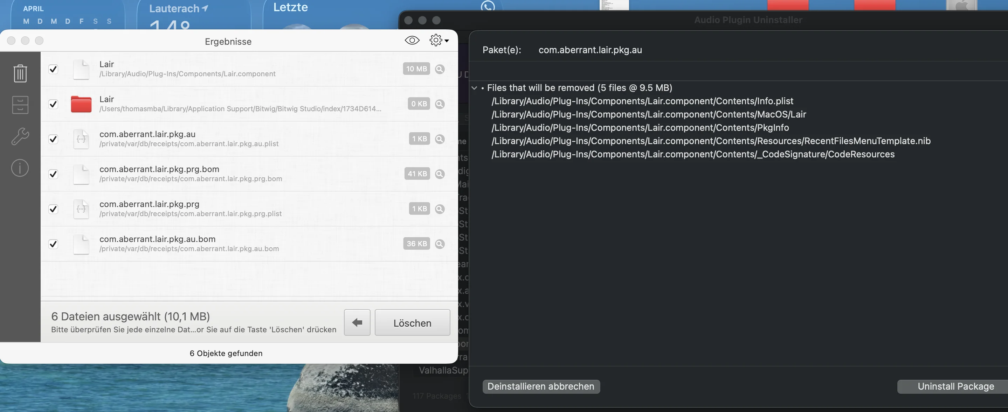This screenshot has width=1008, height=412.
Task: Uncheck com.aberrant.lair.pkg.au.bom checkbox
Action: tap(53, 244)
